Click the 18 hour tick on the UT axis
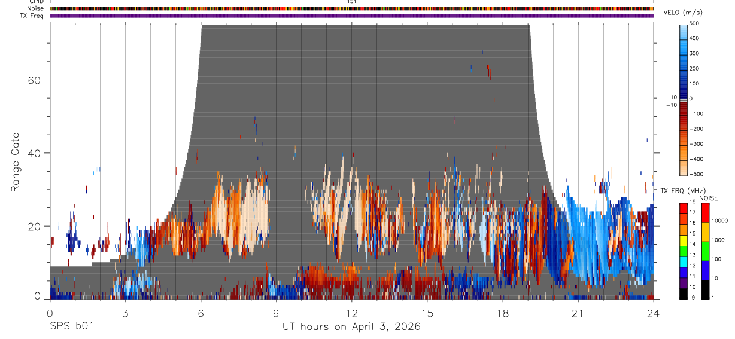The image size is (735, 339). click(x=503, y=313)
